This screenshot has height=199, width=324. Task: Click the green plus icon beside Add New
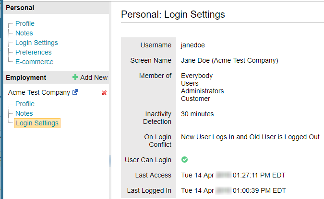coord(75,77)
